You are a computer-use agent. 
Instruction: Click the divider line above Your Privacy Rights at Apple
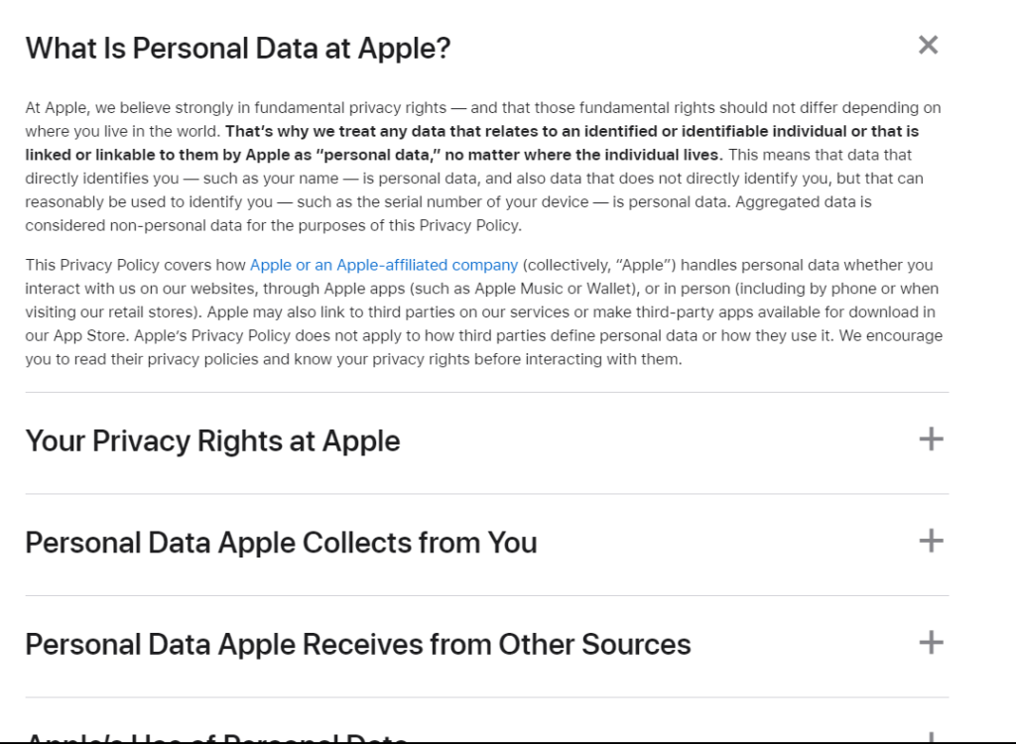pyautogui.click(x=486, y=392)
